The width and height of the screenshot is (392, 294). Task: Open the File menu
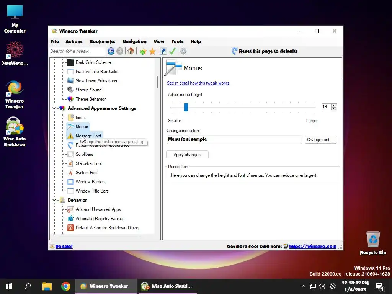coord(55,41)
